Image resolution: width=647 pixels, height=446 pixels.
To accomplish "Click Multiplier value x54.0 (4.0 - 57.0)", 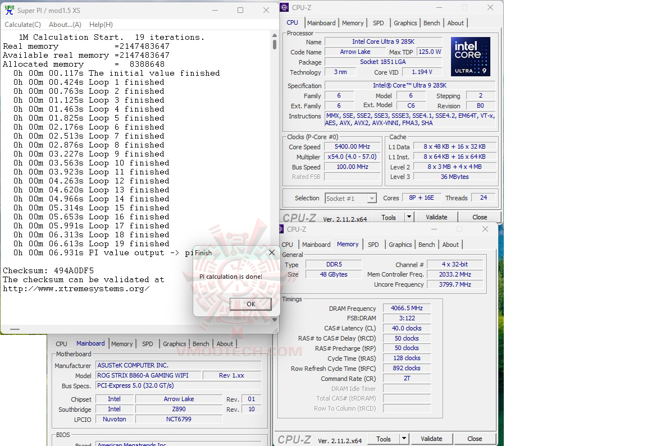I will (352, 157).
